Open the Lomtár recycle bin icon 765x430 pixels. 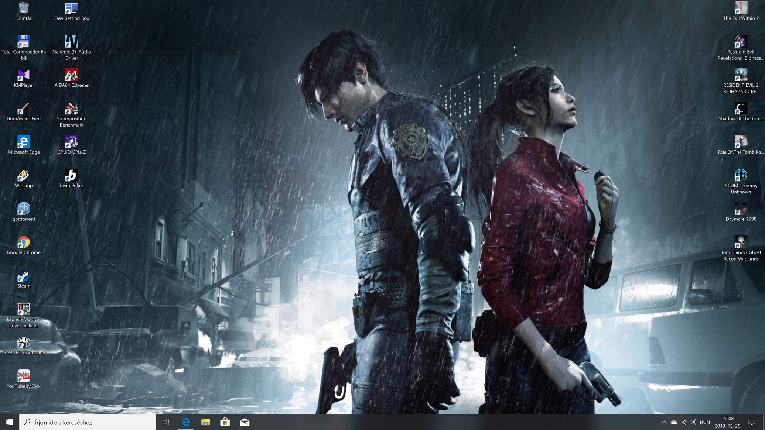point(24,11)
